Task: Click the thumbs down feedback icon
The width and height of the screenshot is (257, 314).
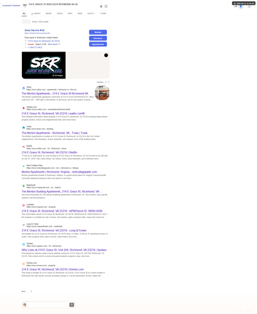Action: [108, 82]
